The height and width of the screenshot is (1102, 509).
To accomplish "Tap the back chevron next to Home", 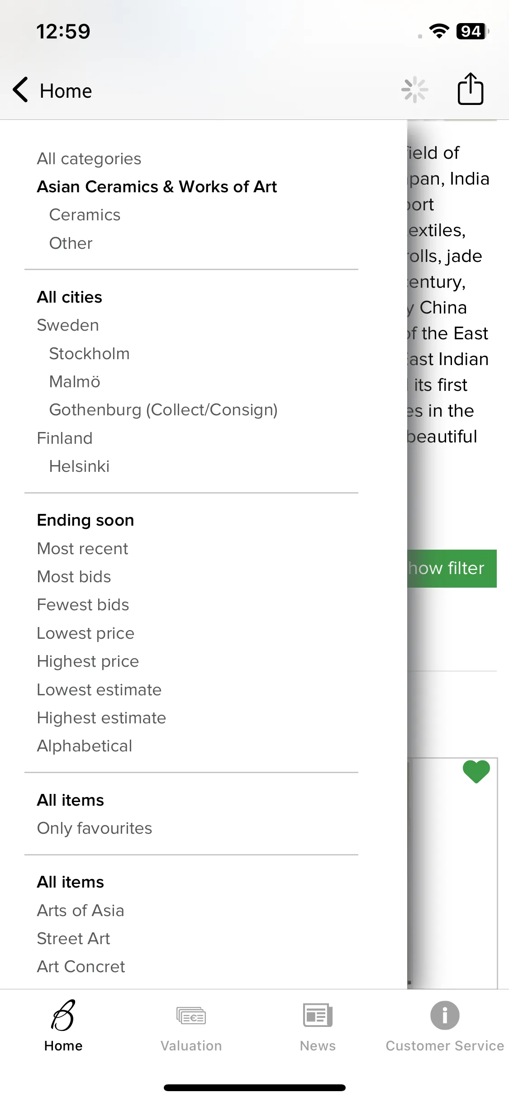I will tap(21, 90).
